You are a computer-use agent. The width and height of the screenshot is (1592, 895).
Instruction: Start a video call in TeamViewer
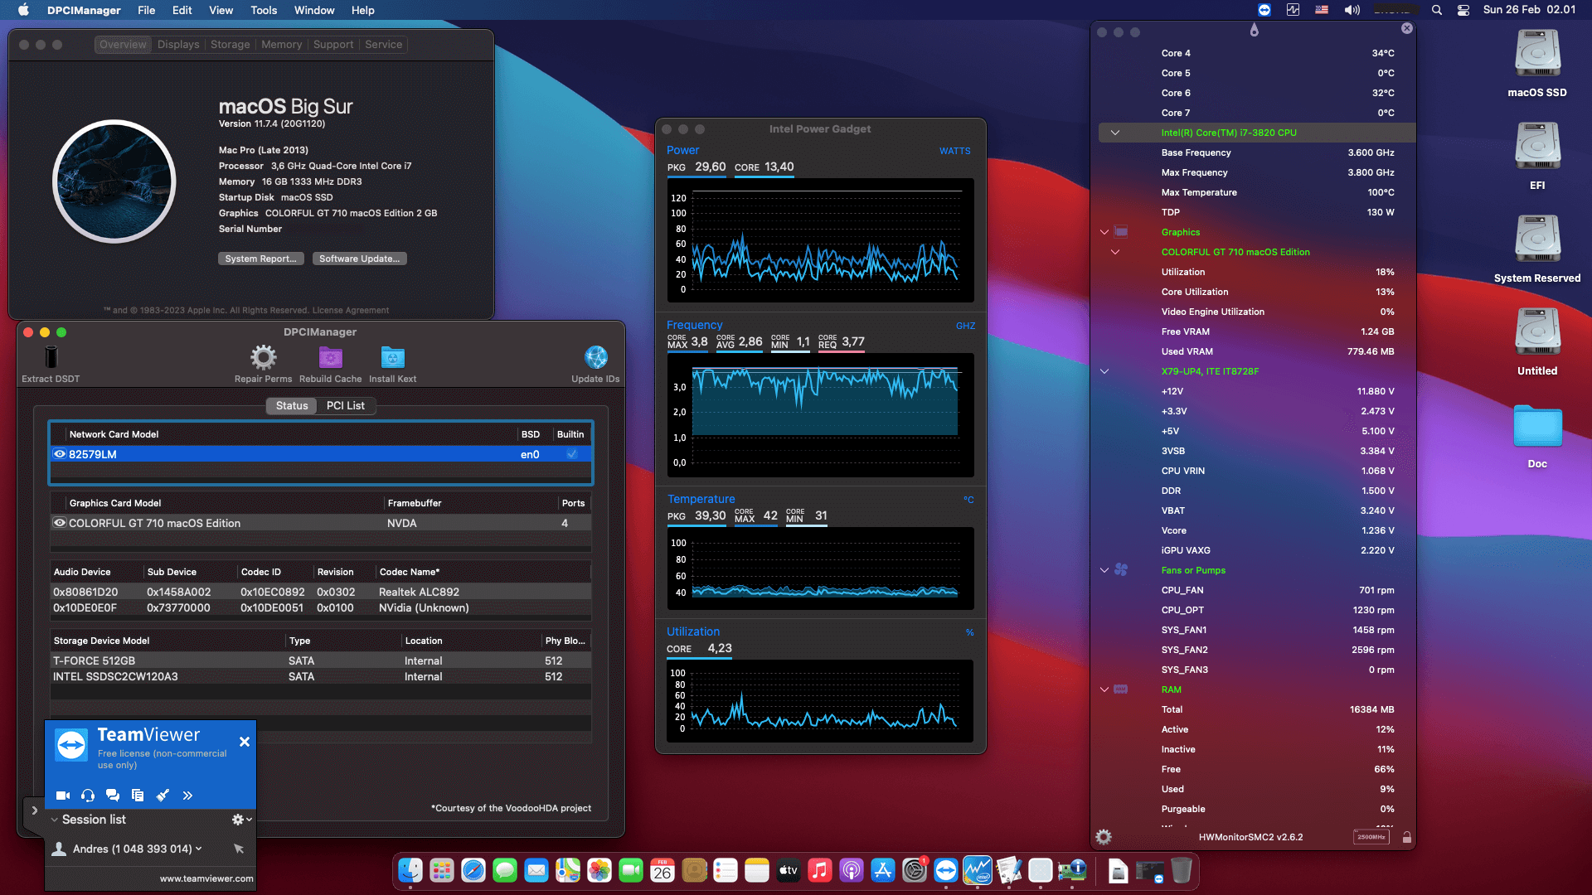[x=62, y=795]
